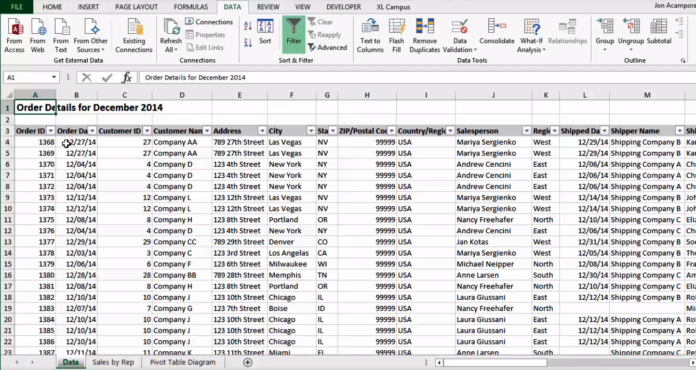Switch to Pivot Table Diagram sheet
The image size is (696, 370).
pos(183,362)
